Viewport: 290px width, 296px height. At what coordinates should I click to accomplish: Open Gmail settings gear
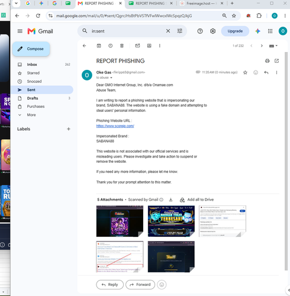[x=212, y=31]
